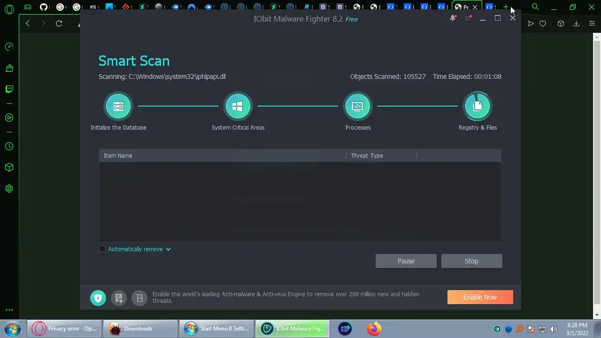This screenshot has width=601, height=338.
Task: Enable the Automatically remove checkbox
Action: coord(102,249)
